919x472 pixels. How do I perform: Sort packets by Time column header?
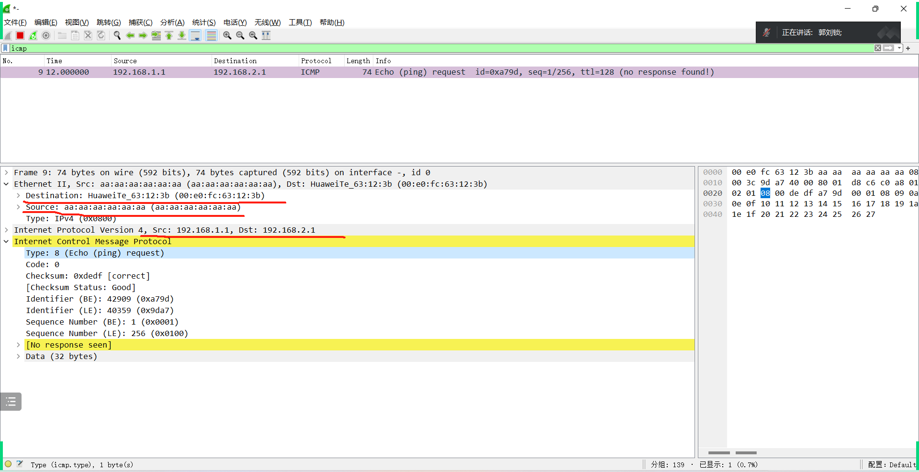(x=77, y=61)
